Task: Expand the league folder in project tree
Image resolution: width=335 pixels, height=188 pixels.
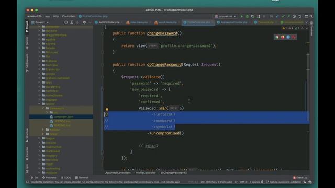Action: point(39,138)
